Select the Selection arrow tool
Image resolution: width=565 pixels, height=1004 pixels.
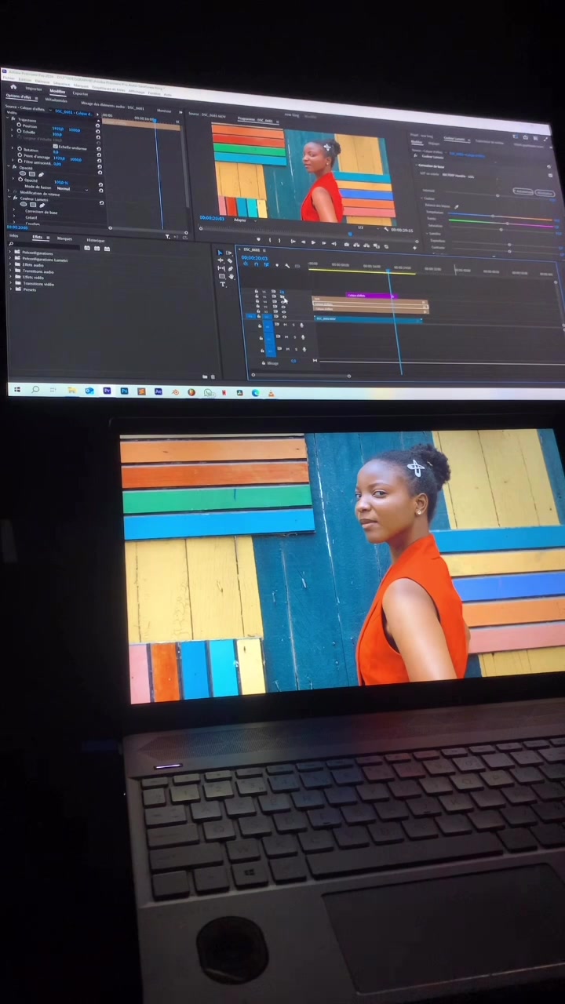pyautogui.click(x=221, y=253)
